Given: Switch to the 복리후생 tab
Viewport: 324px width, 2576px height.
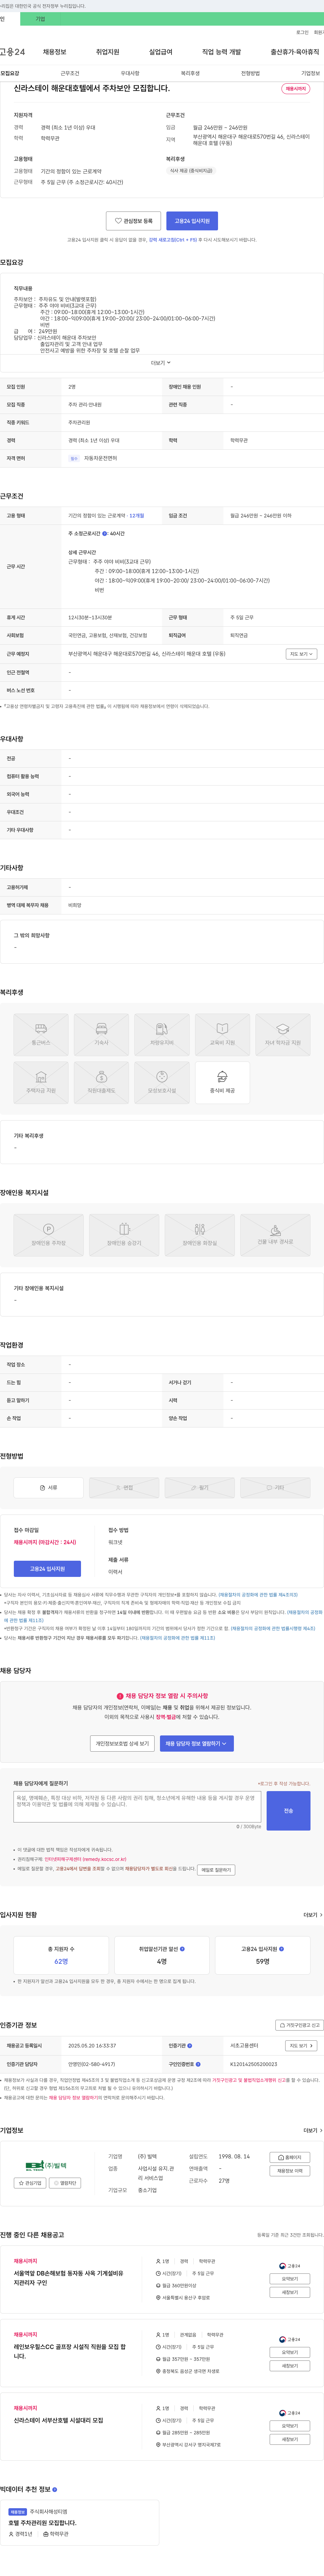Looking at the screenshot, I should [190, 73].
